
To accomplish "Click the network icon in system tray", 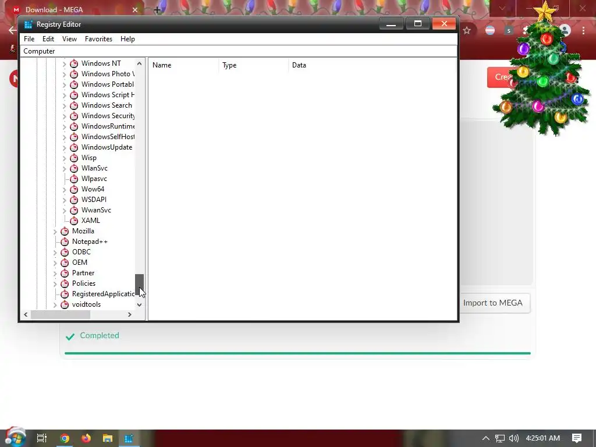I will click(500, 438).
